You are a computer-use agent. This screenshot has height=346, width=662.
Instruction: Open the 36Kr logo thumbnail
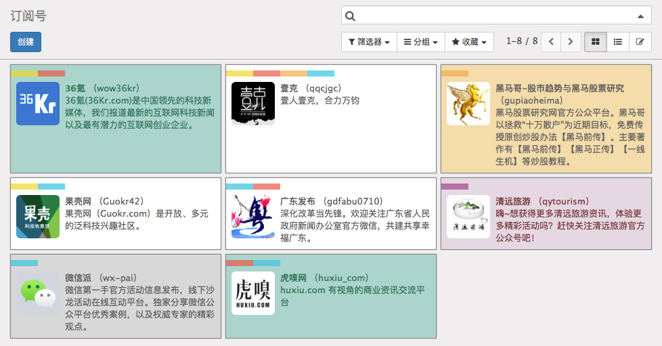[38, 104]
